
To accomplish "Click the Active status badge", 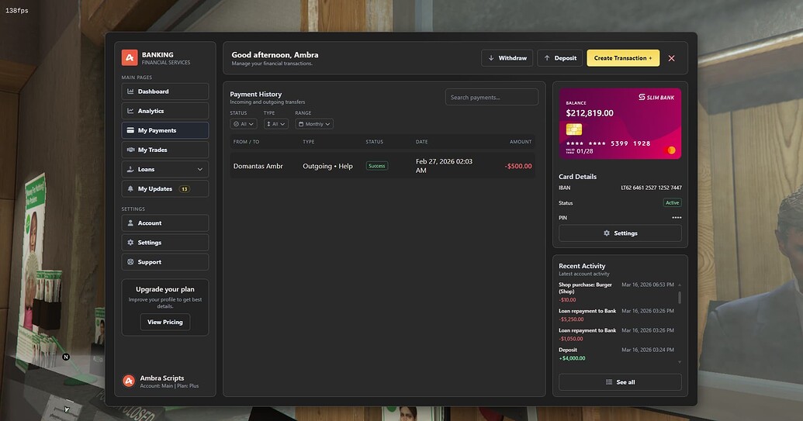I will click(x=673, y=202).
